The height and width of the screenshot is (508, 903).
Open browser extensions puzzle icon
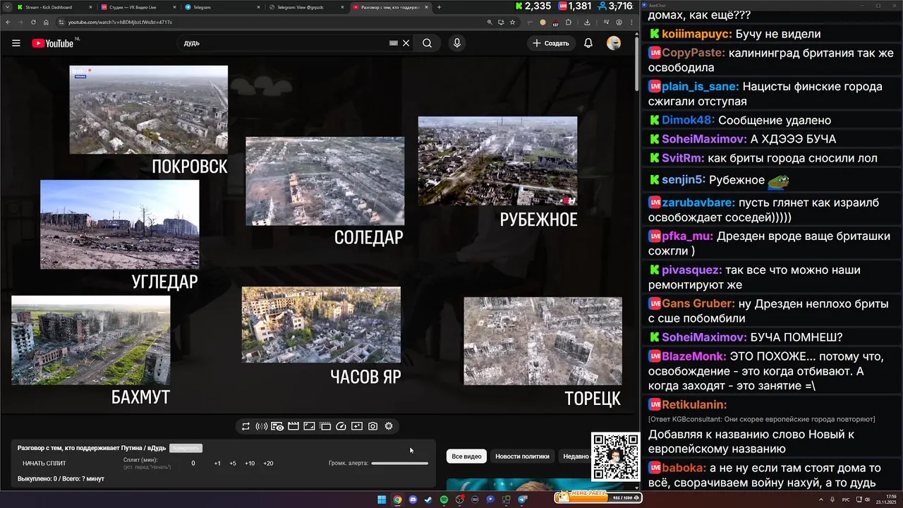coord(569,22)
